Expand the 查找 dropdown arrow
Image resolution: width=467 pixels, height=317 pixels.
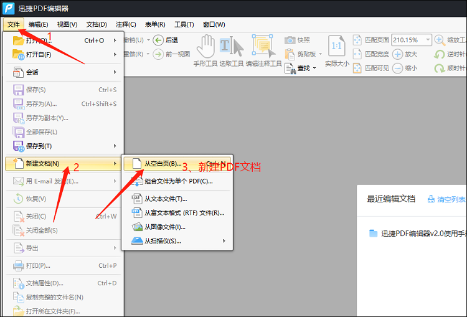coord(314,69)
